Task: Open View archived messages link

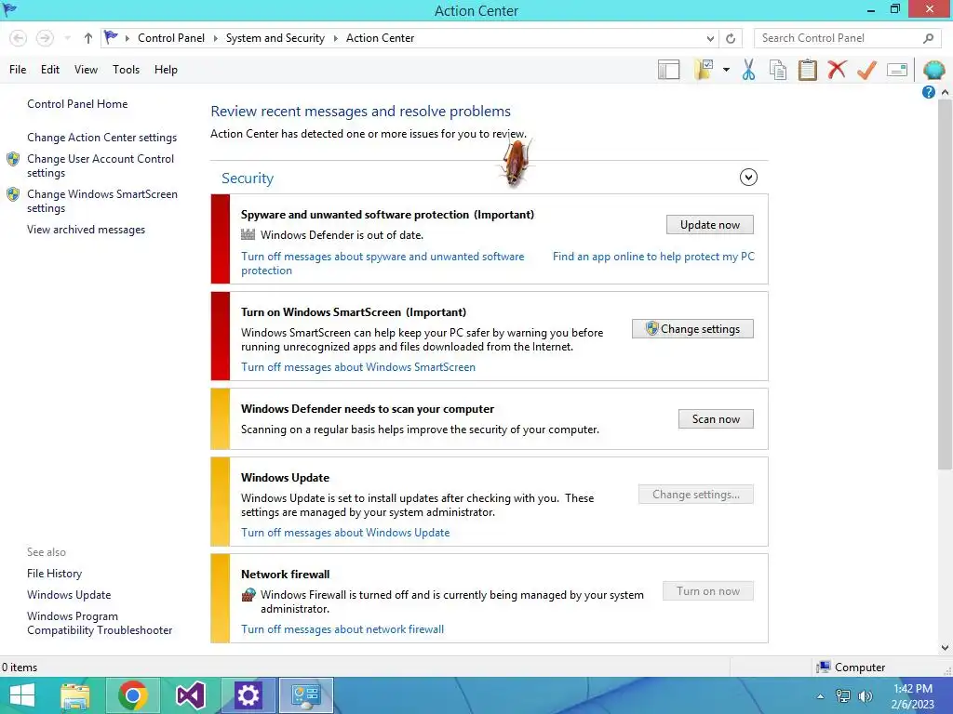Action: [x=86, y=230]
